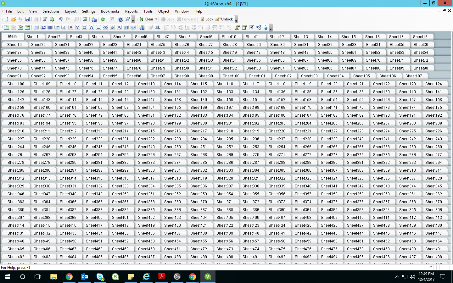This screenshot has height=283, width=453.
Task: Click the New document icon
Action: 6,19
